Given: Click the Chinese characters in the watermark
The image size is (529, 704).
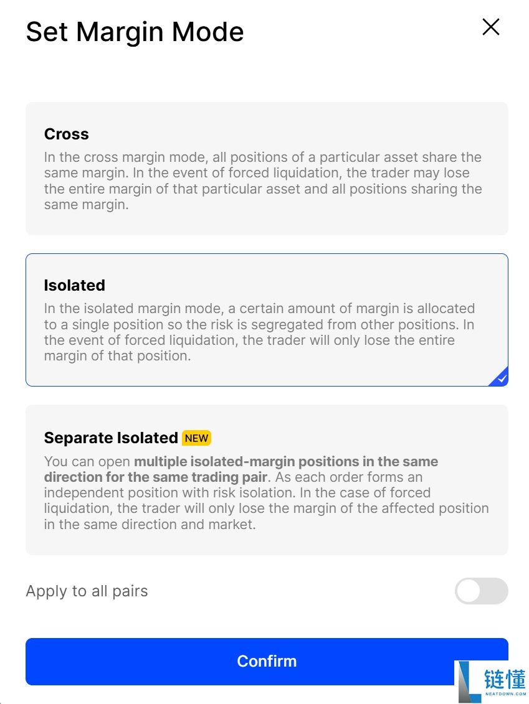Looking at the screenshot, I should pos(505,679).
